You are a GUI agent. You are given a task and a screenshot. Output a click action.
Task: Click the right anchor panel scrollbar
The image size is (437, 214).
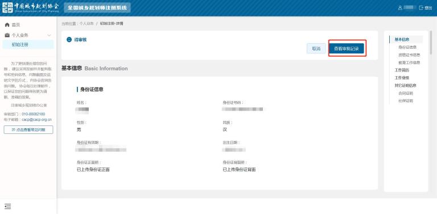point(431,43)
